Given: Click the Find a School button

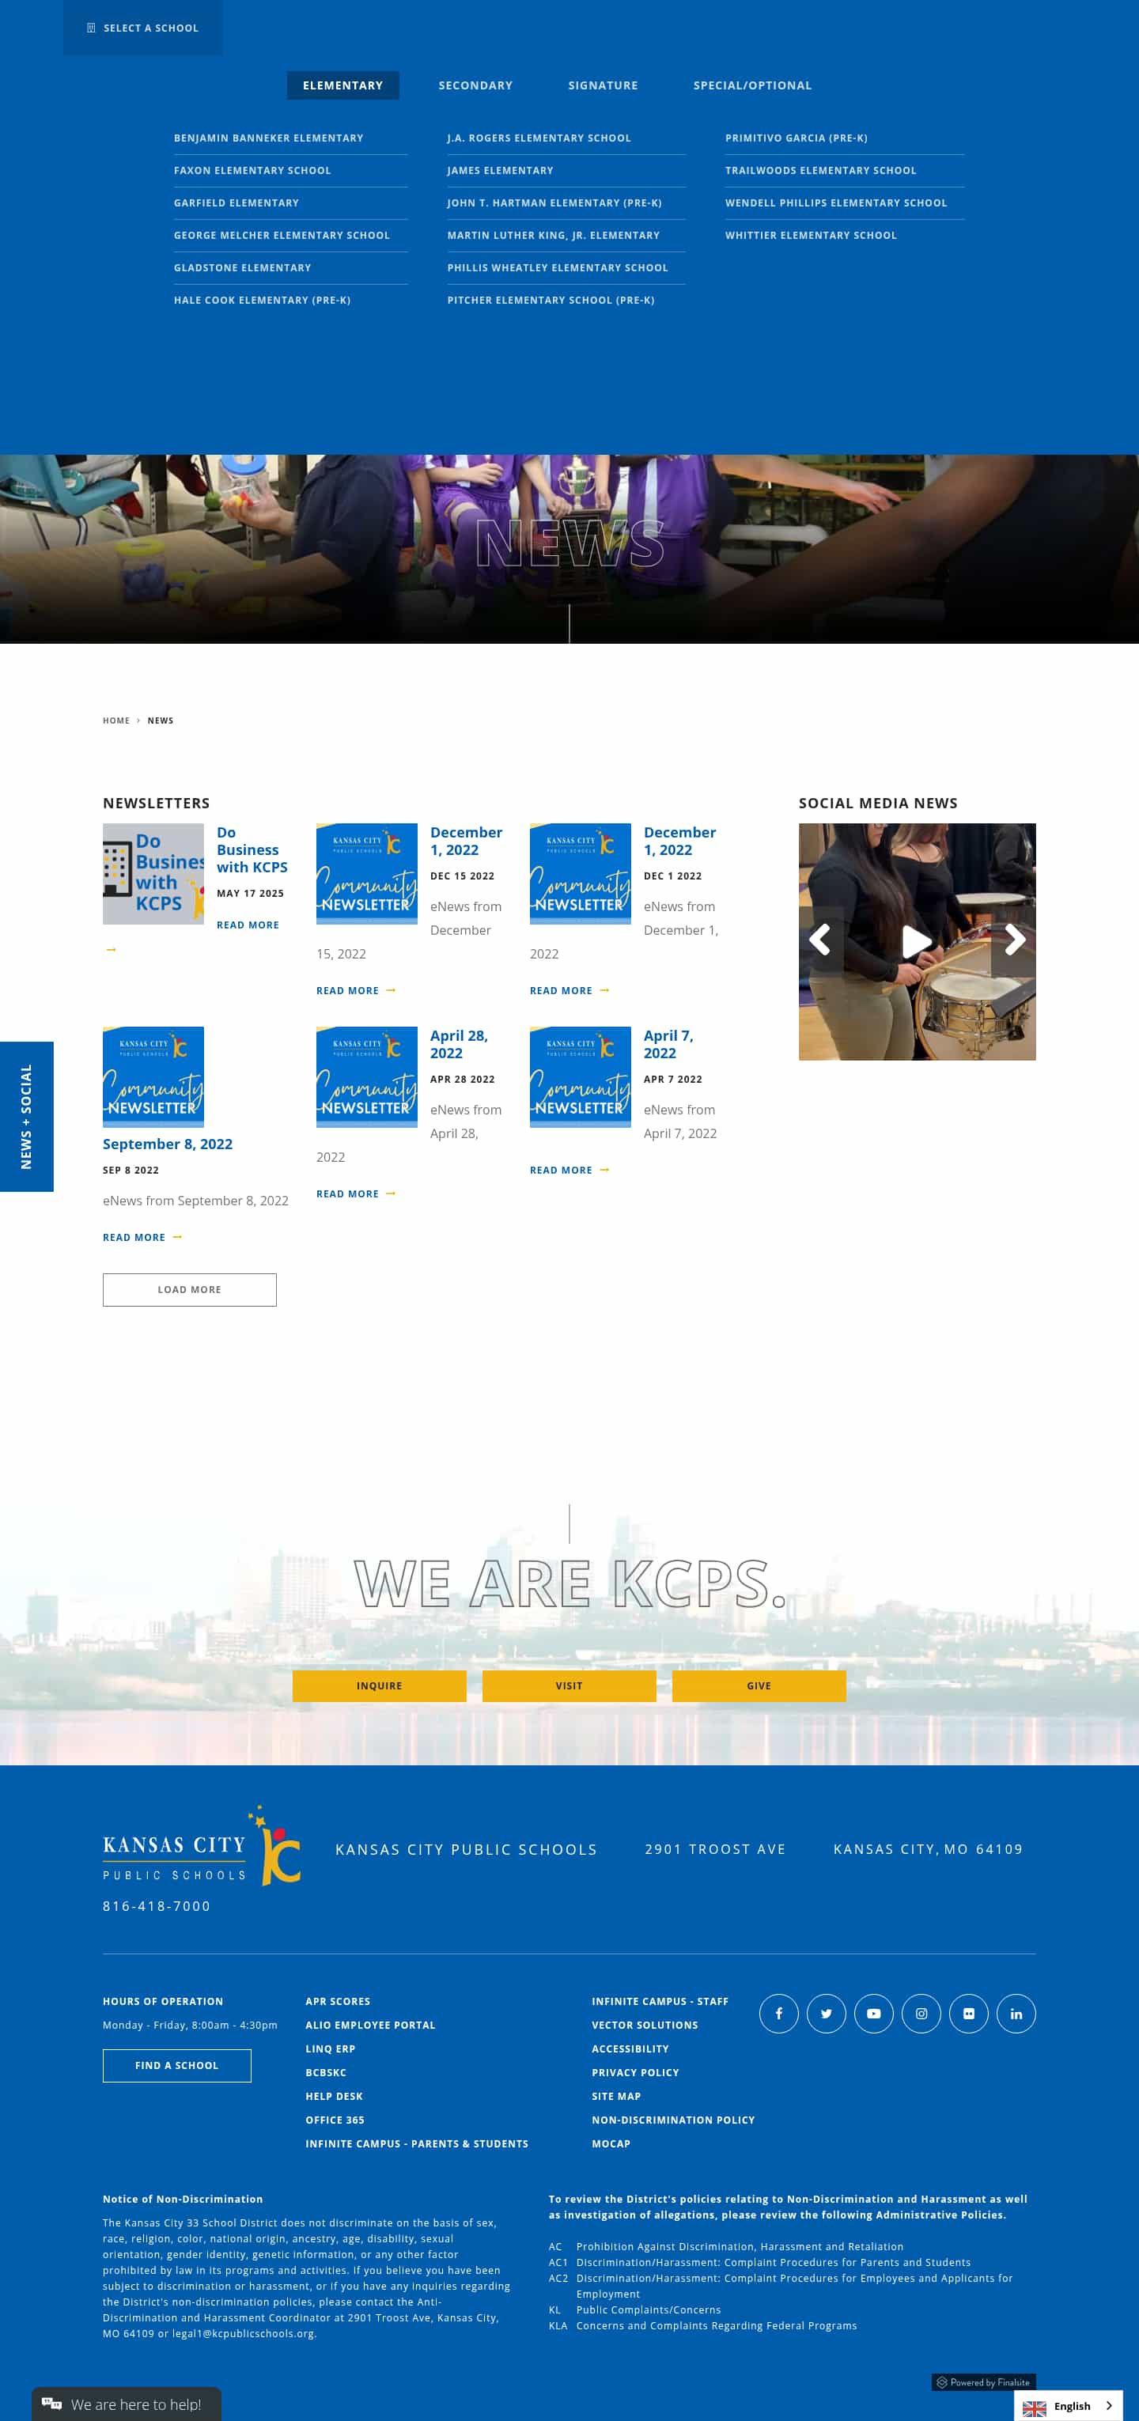Looking at the screenshot, I should [176, 2066].
